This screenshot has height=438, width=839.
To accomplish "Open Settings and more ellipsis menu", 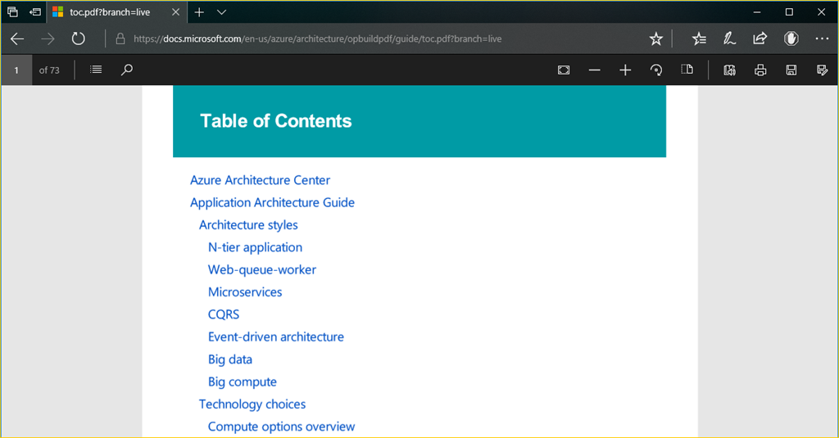I will tap(822, 38).
